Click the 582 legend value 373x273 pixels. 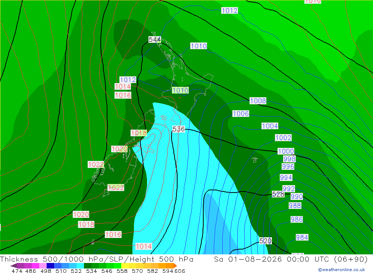(x=153, y=271)
